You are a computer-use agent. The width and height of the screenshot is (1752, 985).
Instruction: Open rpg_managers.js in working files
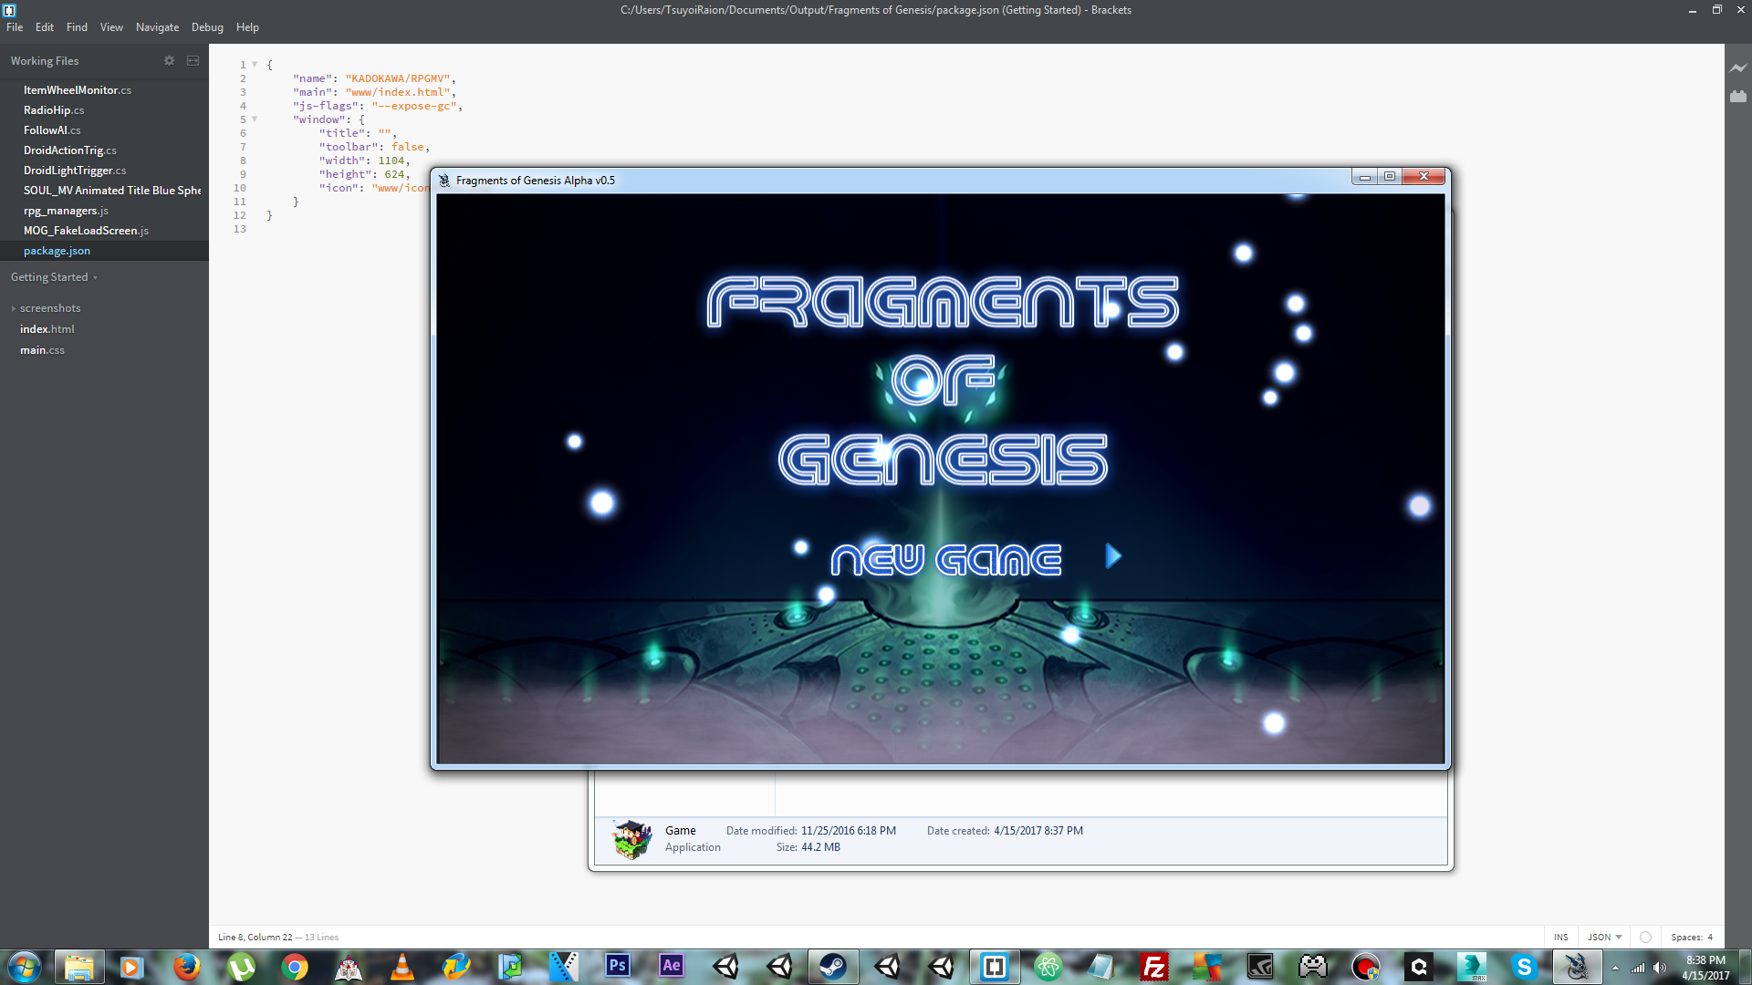tap(66, 211)
